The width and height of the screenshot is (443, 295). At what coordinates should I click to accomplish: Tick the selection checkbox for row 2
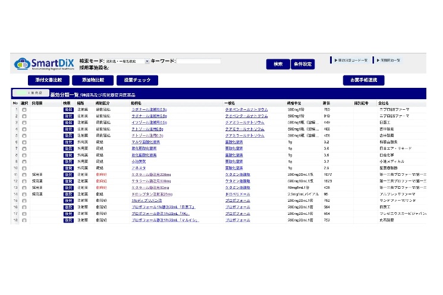coord(24,116)
